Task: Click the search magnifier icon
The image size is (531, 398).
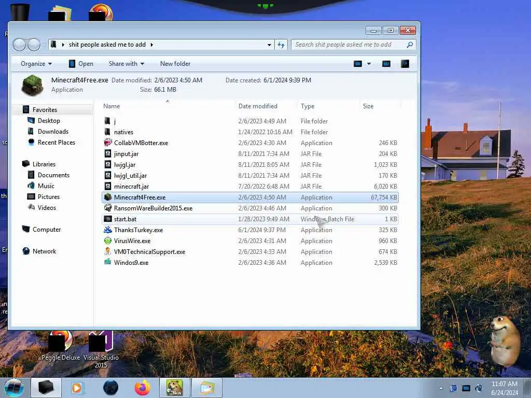Action: [x=410, y=45]
